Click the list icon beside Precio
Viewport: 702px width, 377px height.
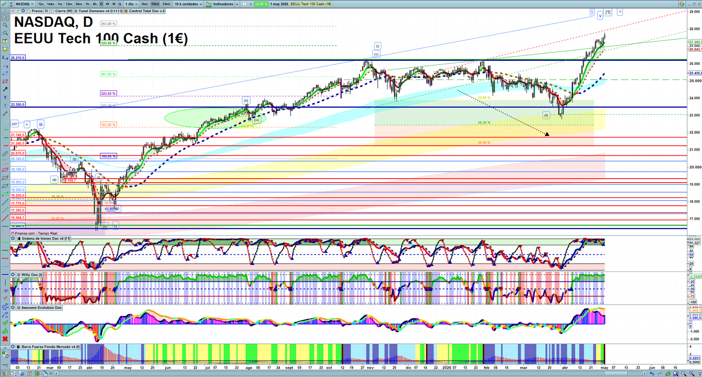point(47,11)
